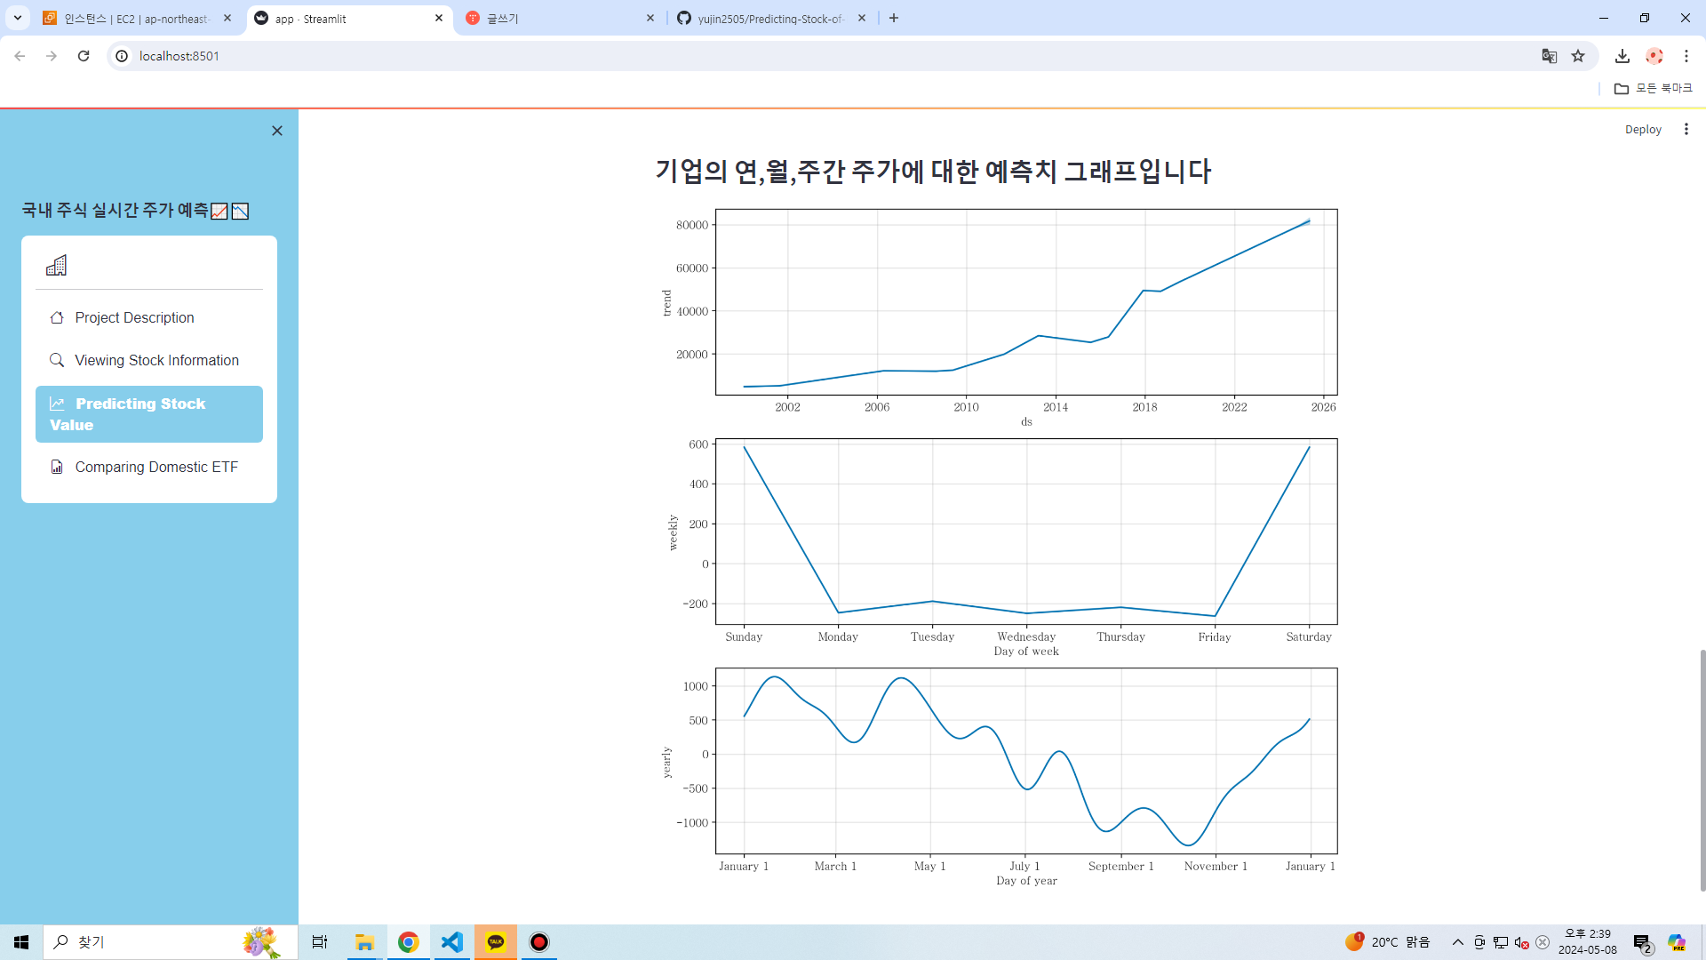Open Streamlit three-dot main menu
1706x960 pixels.
point(1686,129)
